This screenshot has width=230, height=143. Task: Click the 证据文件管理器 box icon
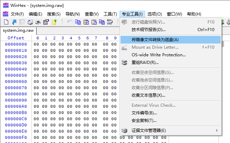(x=124, y=131)
